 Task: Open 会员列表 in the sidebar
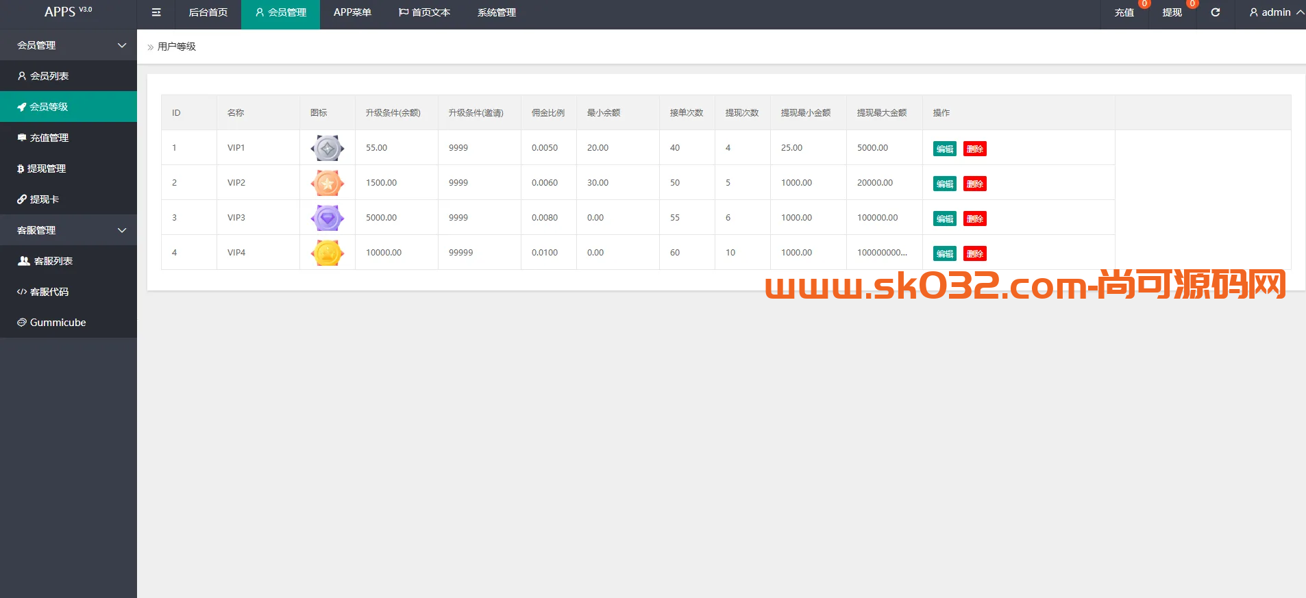(x=49, y=76)
